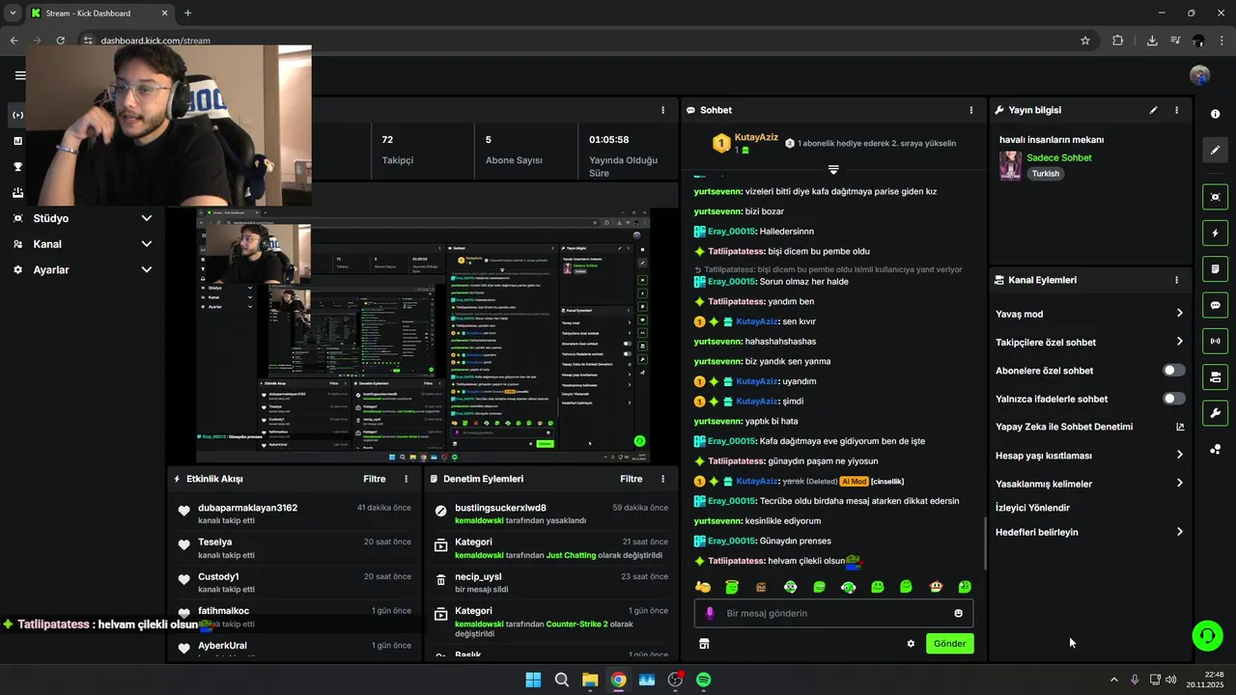This screenshot has width=1236, height=695.
Task: Click bustlingsuckerxlwd8 in moderation actions
Action: coord(500,508)
